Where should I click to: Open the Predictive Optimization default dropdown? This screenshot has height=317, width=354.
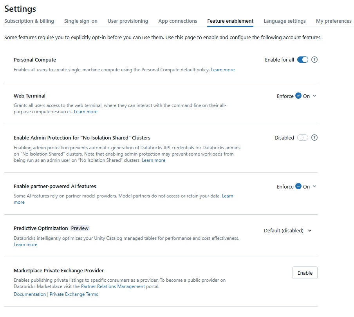310,230
